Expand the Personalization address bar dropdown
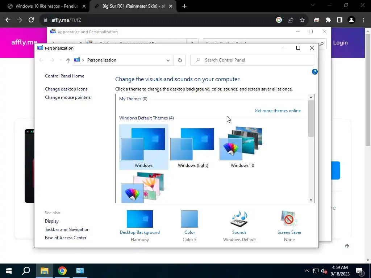Image resolution: width=371 pixels, height=278 pixels. point(168,60)
